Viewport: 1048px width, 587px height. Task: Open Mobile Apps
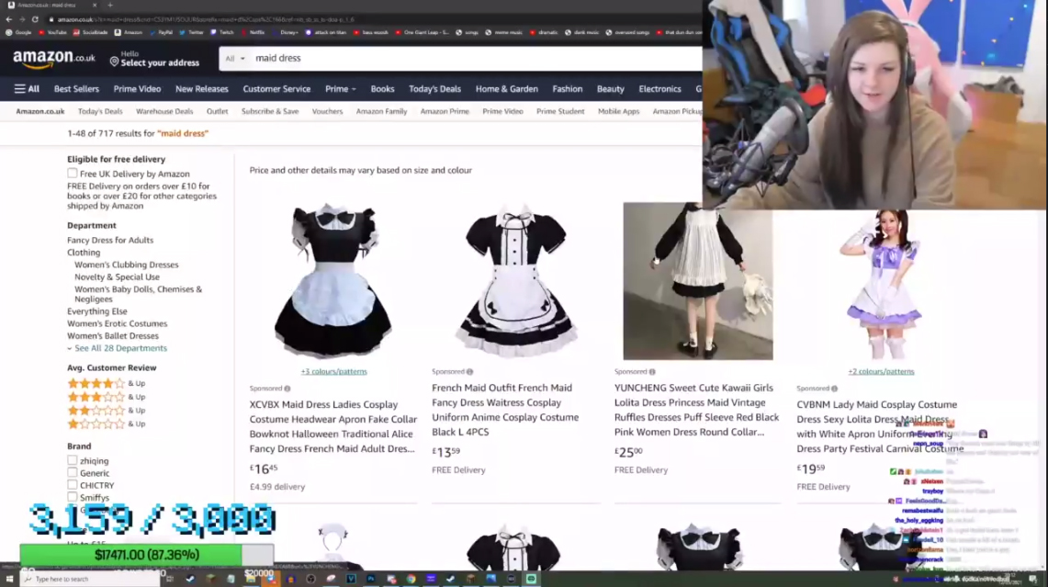pyautogui.click(x=618, y=112)
